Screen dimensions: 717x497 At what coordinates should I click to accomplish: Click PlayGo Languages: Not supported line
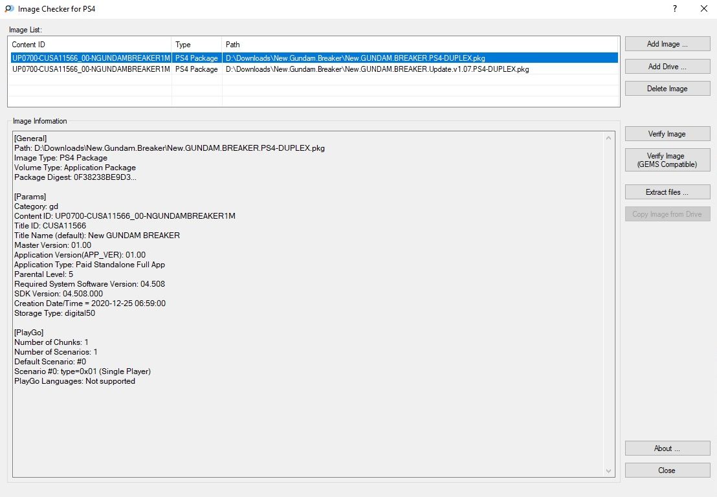point(74,381)
